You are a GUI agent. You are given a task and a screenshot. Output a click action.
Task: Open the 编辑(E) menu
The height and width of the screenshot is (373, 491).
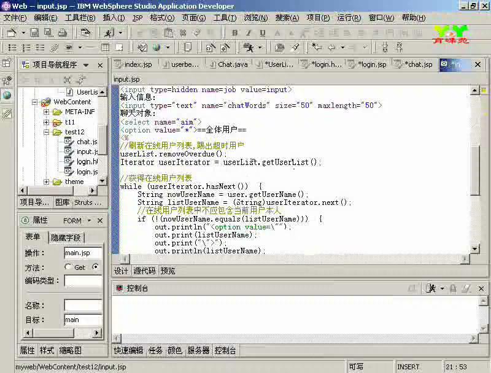45,18
